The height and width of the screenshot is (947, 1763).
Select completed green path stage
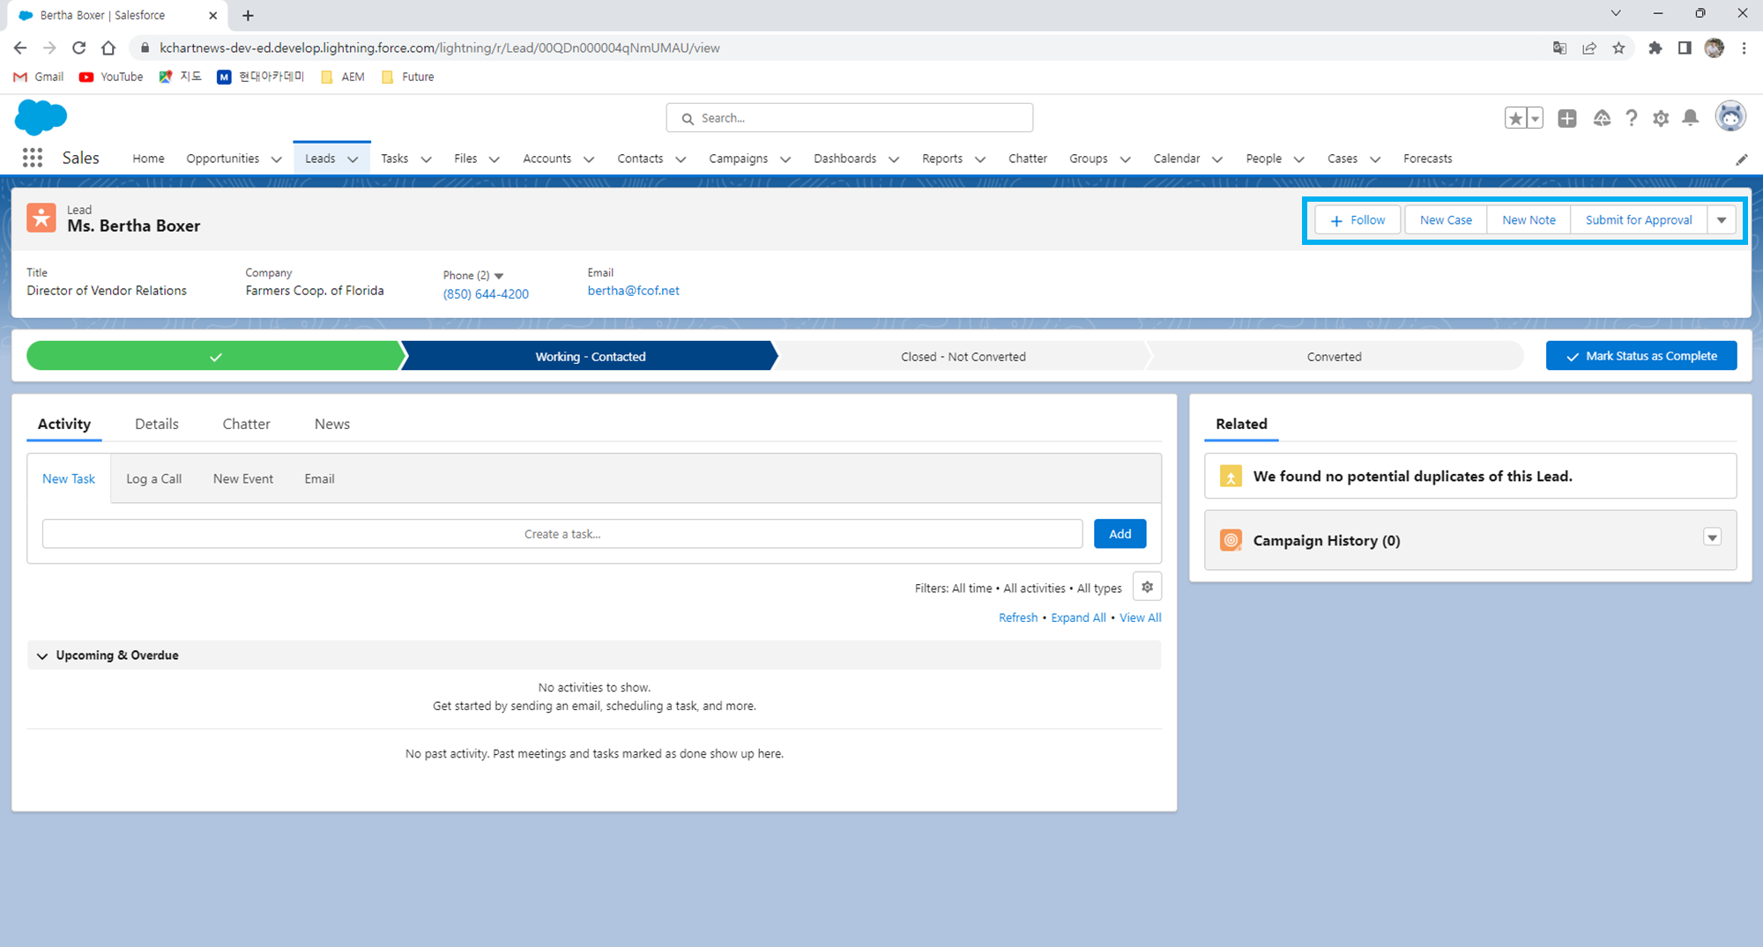[215, 356]
